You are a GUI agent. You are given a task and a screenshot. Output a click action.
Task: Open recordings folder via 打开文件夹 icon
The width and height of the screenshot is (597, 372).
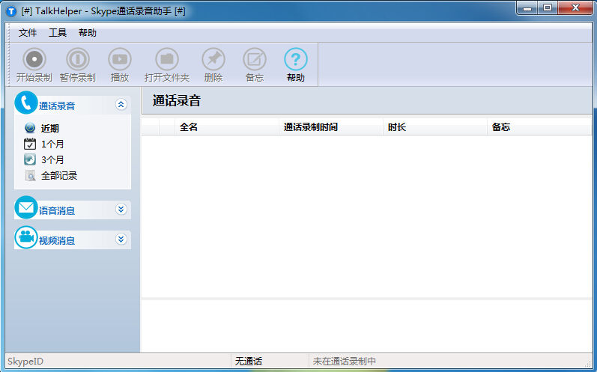(167, 59)
